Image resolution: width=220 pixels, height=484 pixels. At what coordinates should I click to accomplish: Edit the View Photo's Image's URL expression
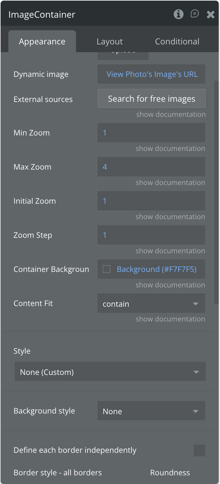coord(152,74)
